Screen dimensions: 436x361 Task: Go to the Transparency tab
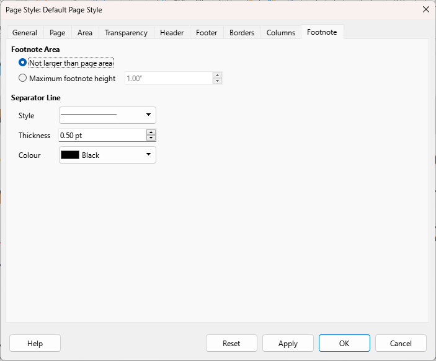pos(126,33)
